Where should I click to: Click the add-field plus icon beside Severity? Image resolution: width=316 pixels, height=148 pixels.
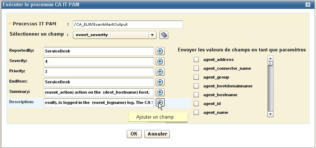[x=160, y=62]
